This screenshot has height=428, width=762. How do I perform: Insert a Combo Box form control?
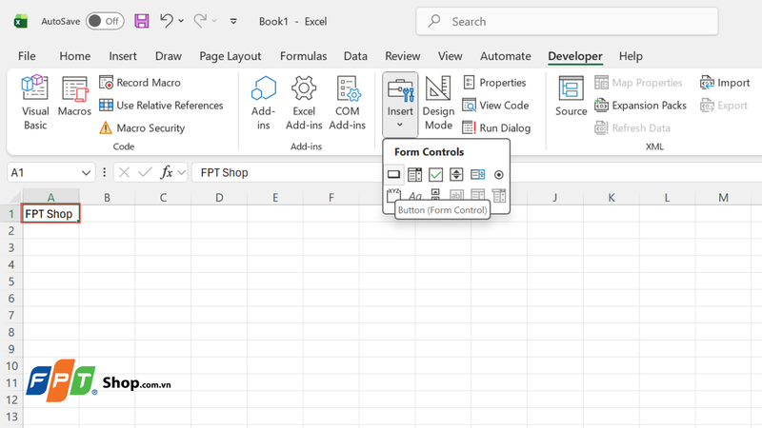pyautogui.click(x=414, y=174)
